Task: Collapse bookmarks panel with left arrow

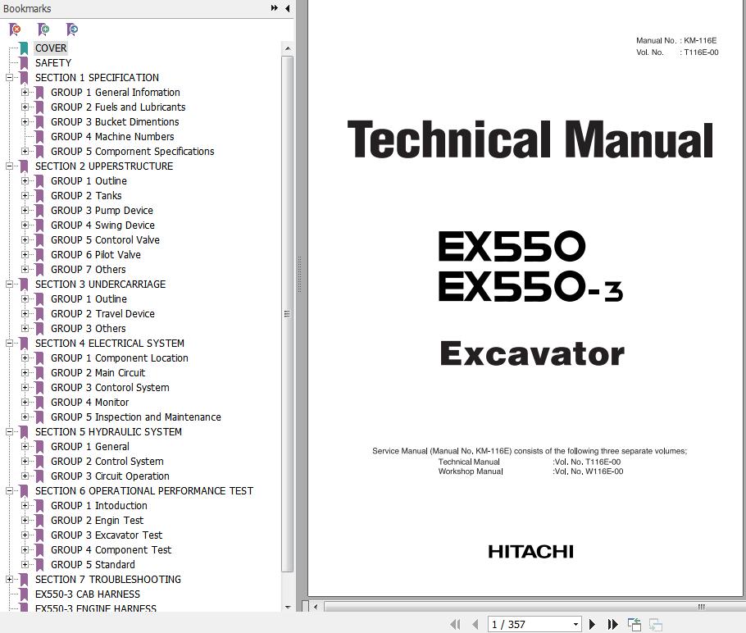Action: pos(288,8)
